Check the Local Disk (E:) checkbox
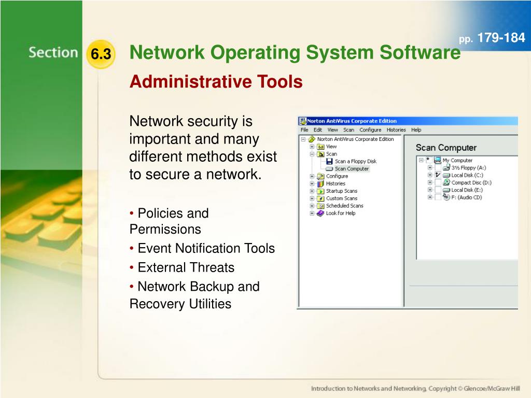The width and height of the screenshot is (531, 398). 438,190
